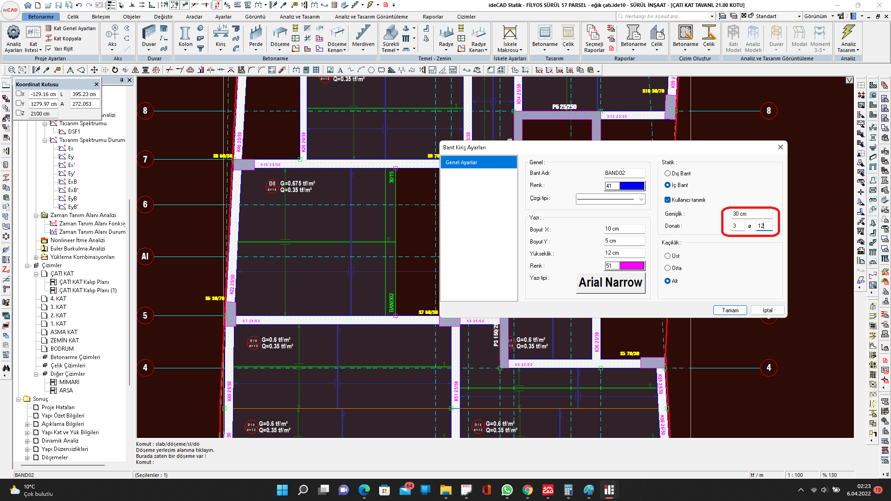891x501 pixels.
Task: Toggle Z coordinate lock checkbox
Action: click(x=19, y=113)
